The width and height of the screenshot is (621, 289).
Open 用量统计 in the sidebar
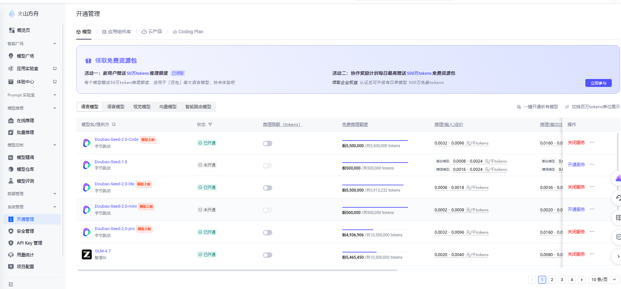coord(25,255)
